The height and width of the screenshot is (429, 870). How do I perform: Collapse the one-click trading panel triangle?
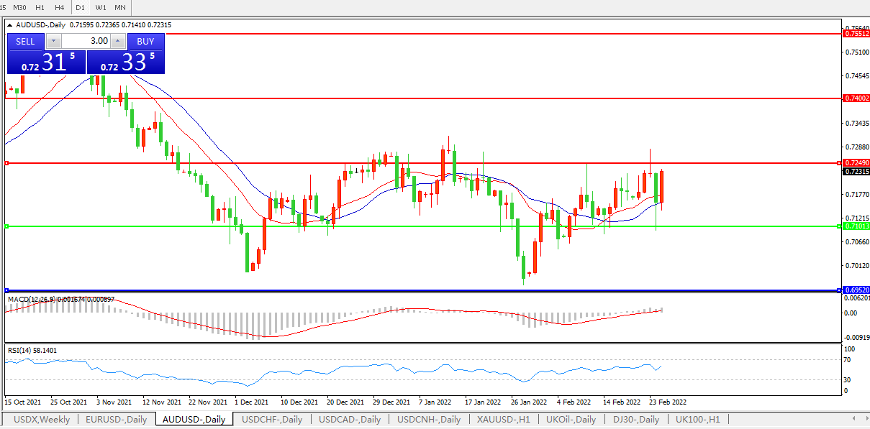coord(10,24)
